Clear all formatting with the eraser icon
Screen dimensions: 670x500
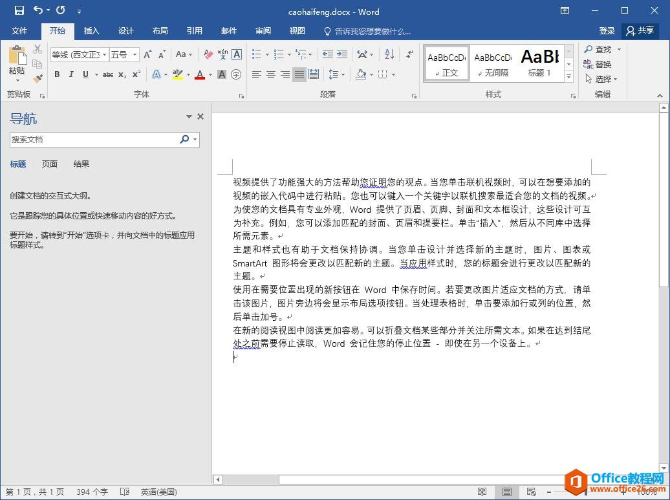pos(208,55)
